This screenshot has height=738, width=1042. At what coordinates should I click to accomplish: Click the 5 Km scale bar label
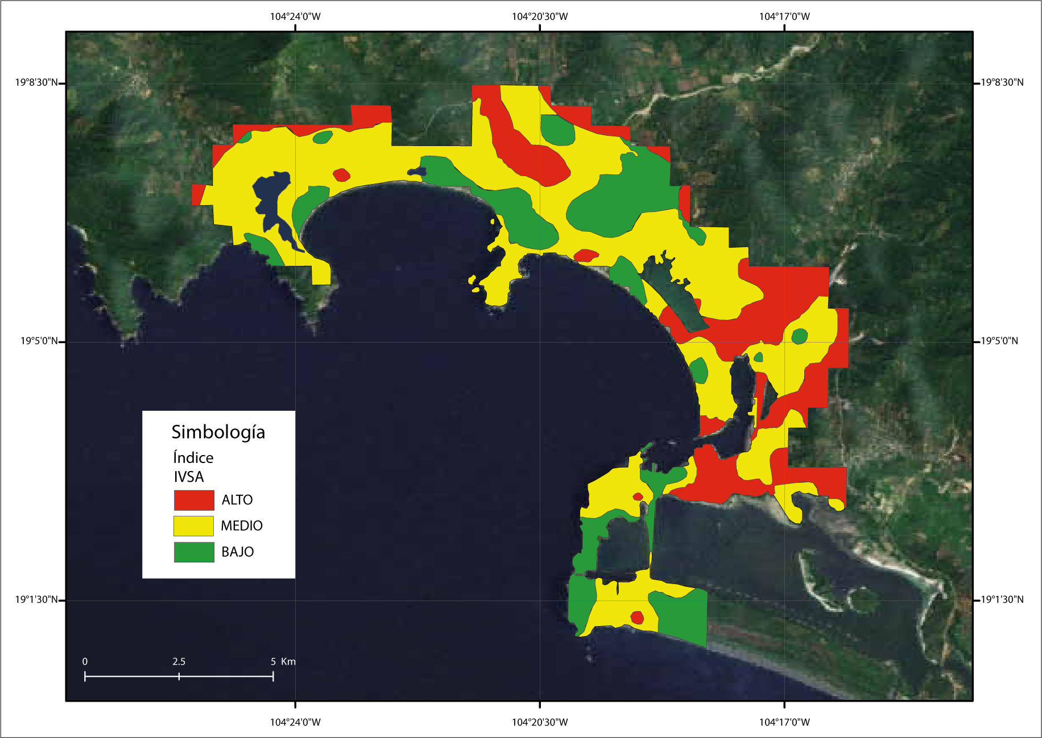tap(283, 662)
